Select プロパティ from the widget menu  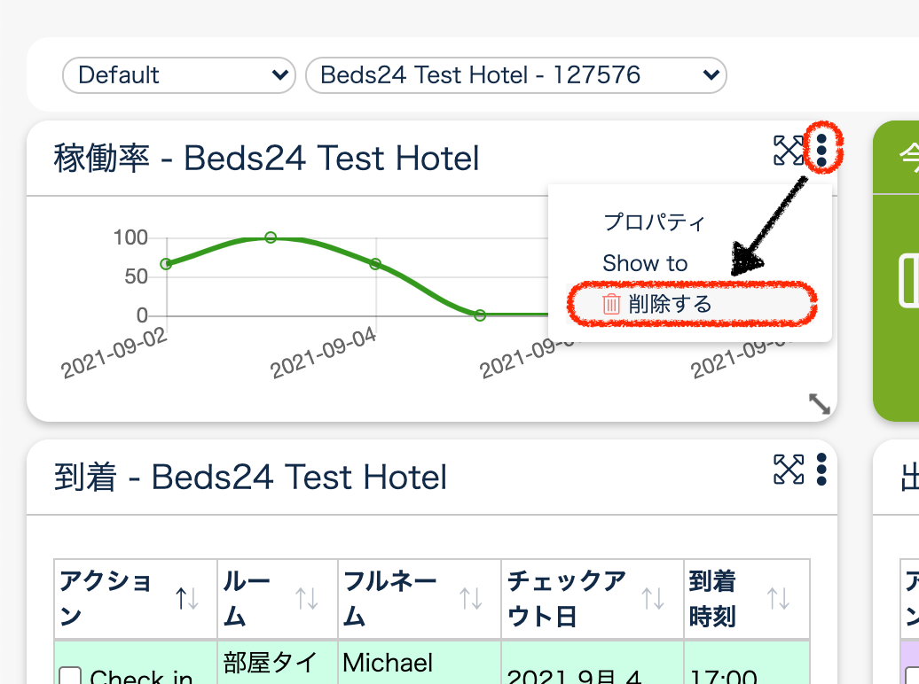click(x=654, y=222)
